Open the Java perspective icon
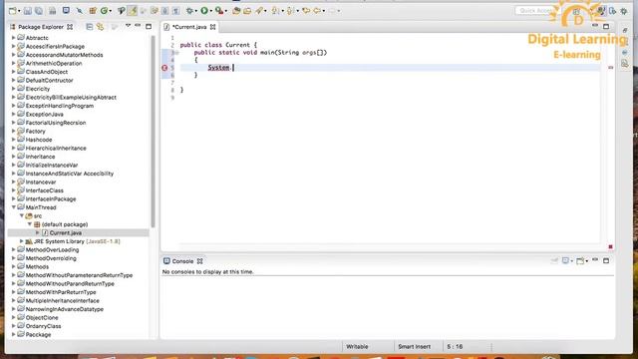Viewport: 638px width, 359px height. click(x=601, y=11)
